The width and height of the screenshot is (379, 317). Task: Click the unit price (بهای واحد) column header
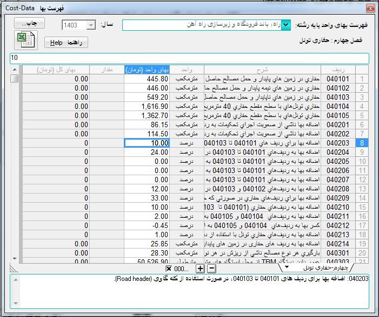point(148,70)
